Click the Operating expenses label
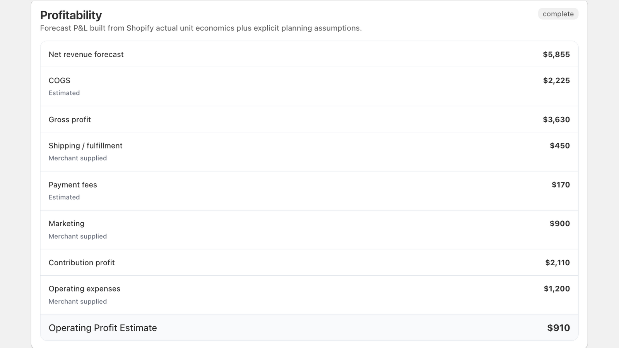Image resolution: width=619 pixels, height=348 pixels. tap(84, 289)
